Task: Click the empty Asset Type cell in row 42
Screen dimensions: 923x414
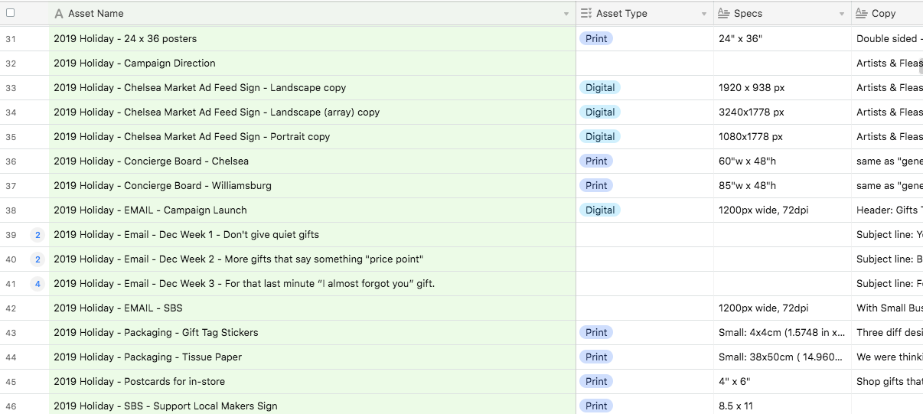Action: click(644, 308)
